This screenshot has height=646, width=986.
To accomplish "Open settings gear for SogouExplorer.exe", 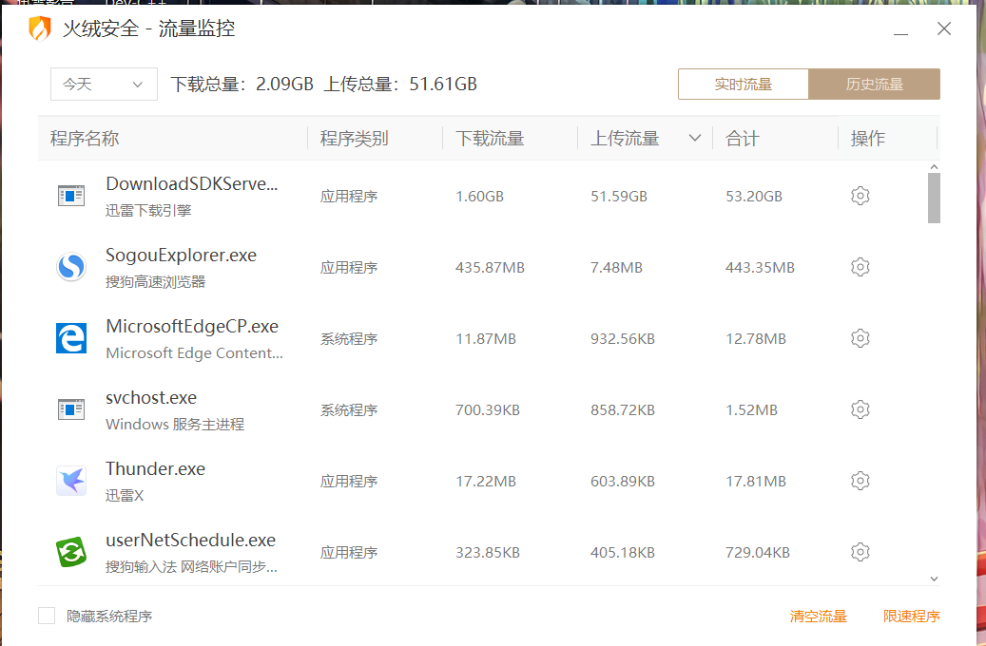I will [x=860, y=267].
